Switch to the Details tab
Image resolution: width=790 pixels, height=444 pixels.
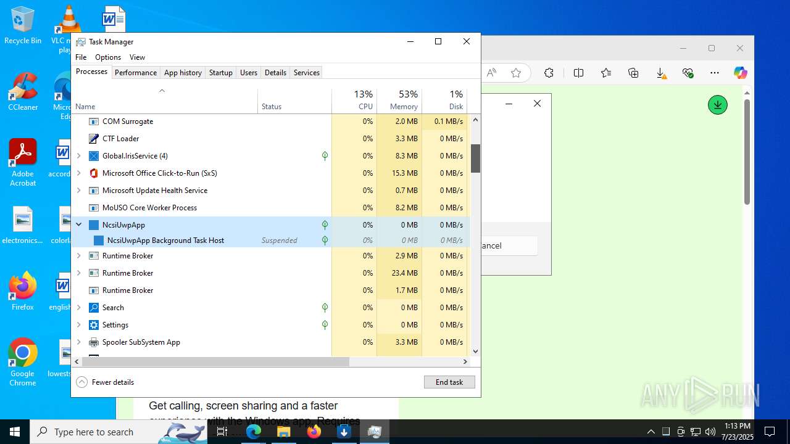pyautogui.click(x=275, y=73)
